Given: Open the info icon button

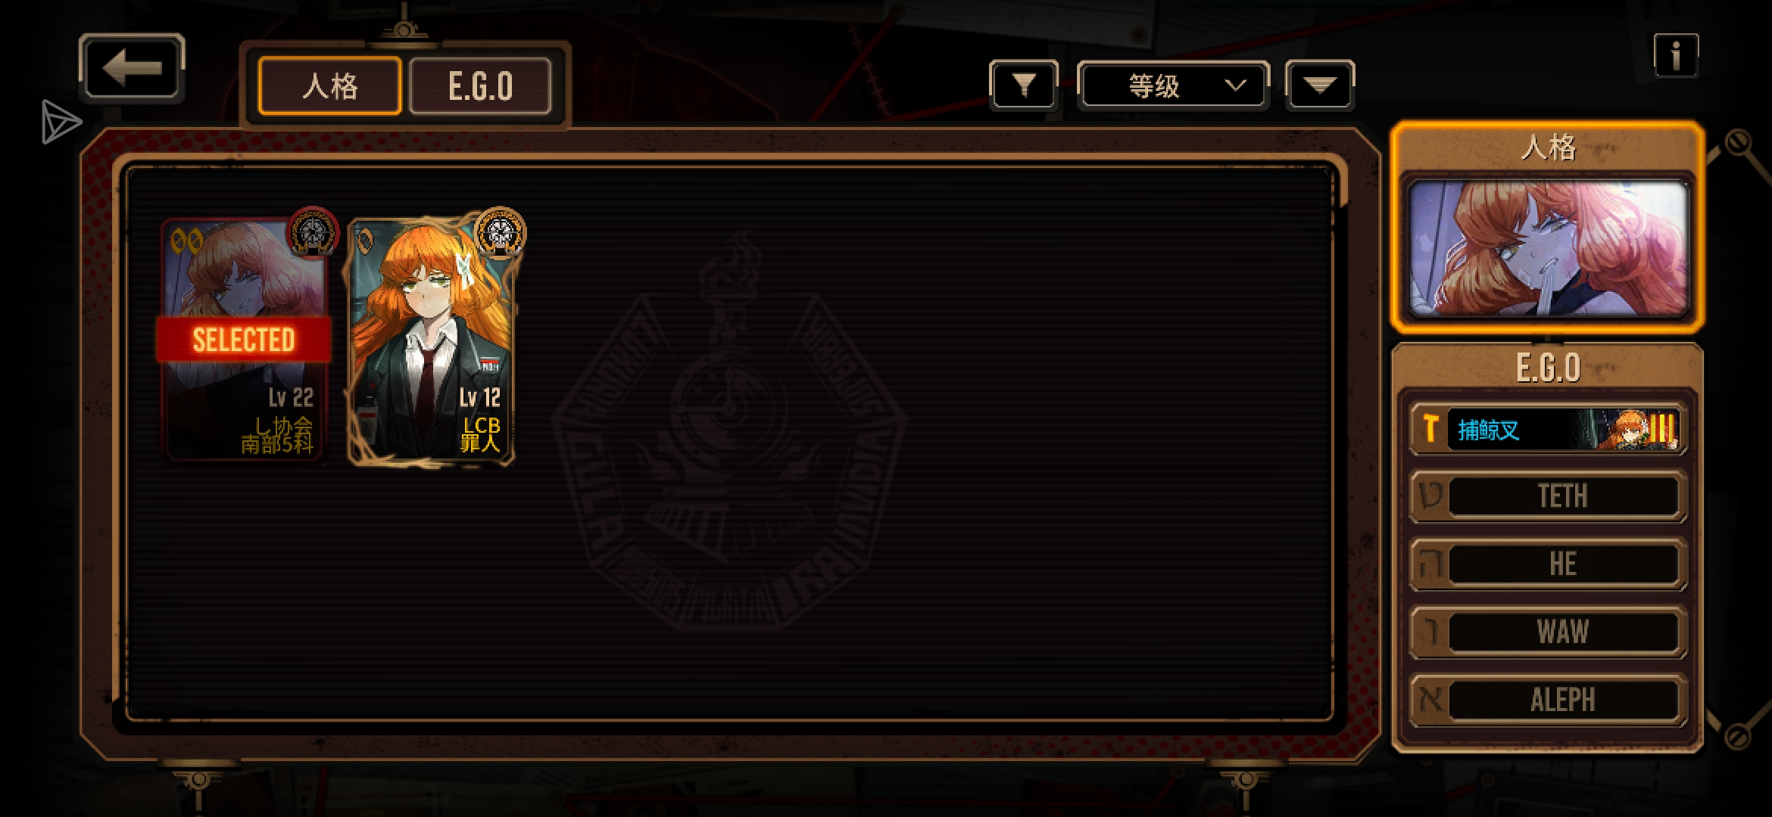Looking at the screenshot, I should (x=1676, y=55).
